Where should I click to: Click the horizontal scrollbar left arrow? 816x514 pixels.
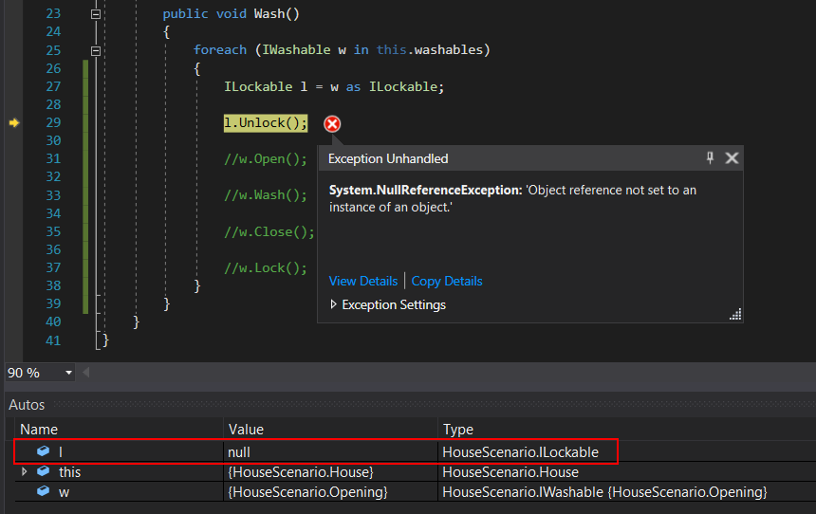coord(85,372)
